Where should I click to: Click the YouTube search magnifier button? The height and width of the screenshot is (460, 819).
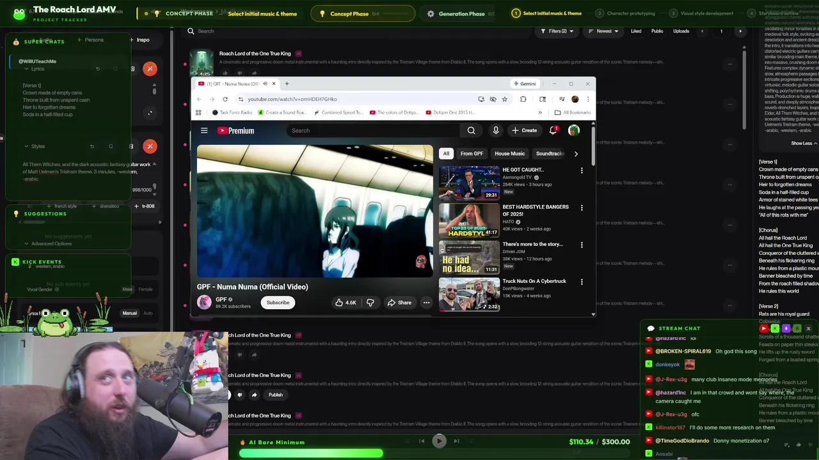[x=471, y=130]
